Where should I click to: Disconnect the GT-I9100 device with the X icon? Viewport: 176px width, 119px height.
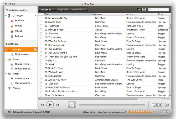35,16
